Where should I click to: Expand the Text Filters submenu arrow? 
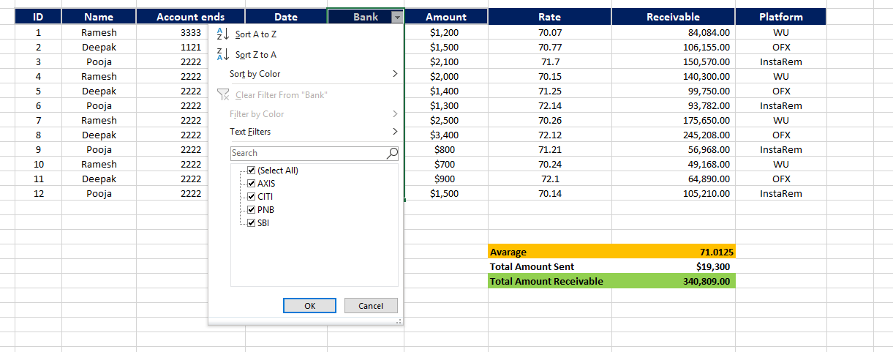point(395,132)
